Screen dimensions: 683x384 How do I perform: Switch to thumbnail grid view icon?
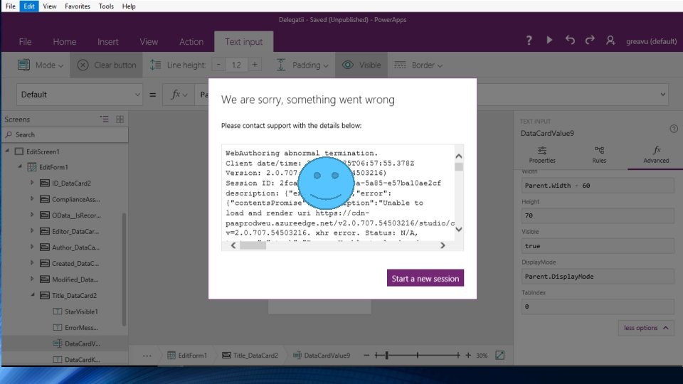pos(120,119)
